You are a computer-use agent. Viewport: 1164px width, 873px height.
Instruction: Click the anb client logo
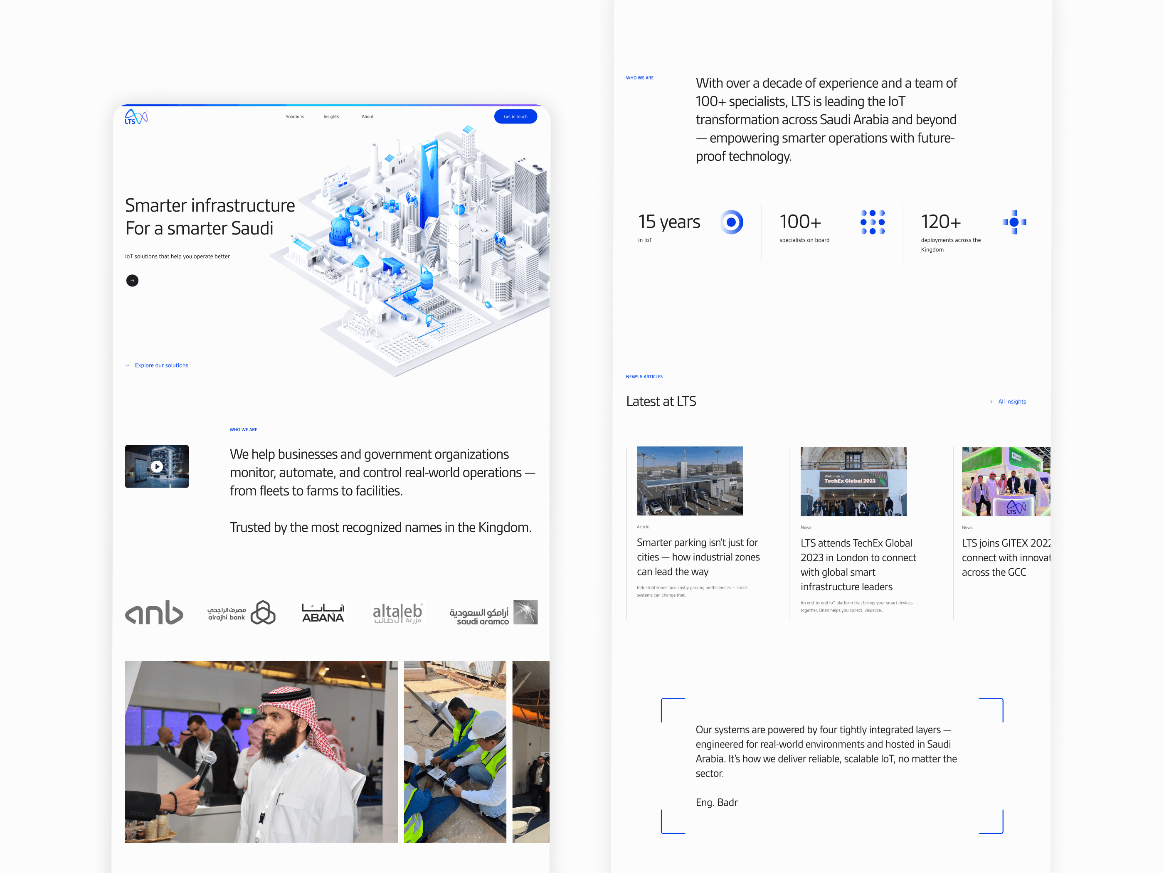(x=154, y=612)
